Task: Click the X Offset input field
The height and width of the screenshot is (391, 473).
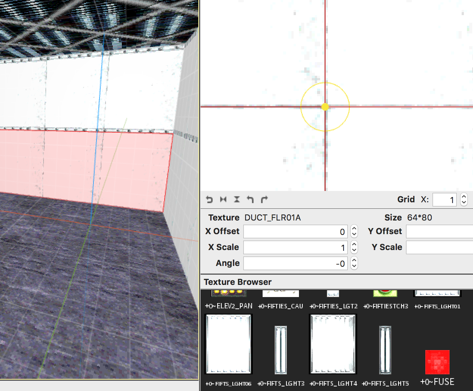Action: (x=296, y=231)
